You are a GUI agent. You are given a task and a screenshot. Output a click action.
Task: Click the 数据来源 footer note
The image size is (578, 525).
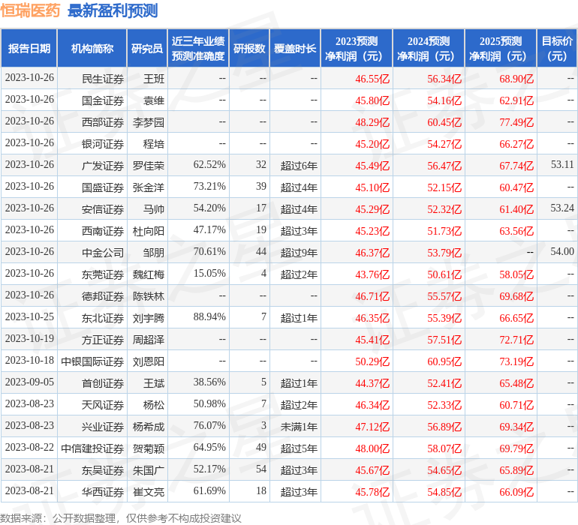pos(121,518)
